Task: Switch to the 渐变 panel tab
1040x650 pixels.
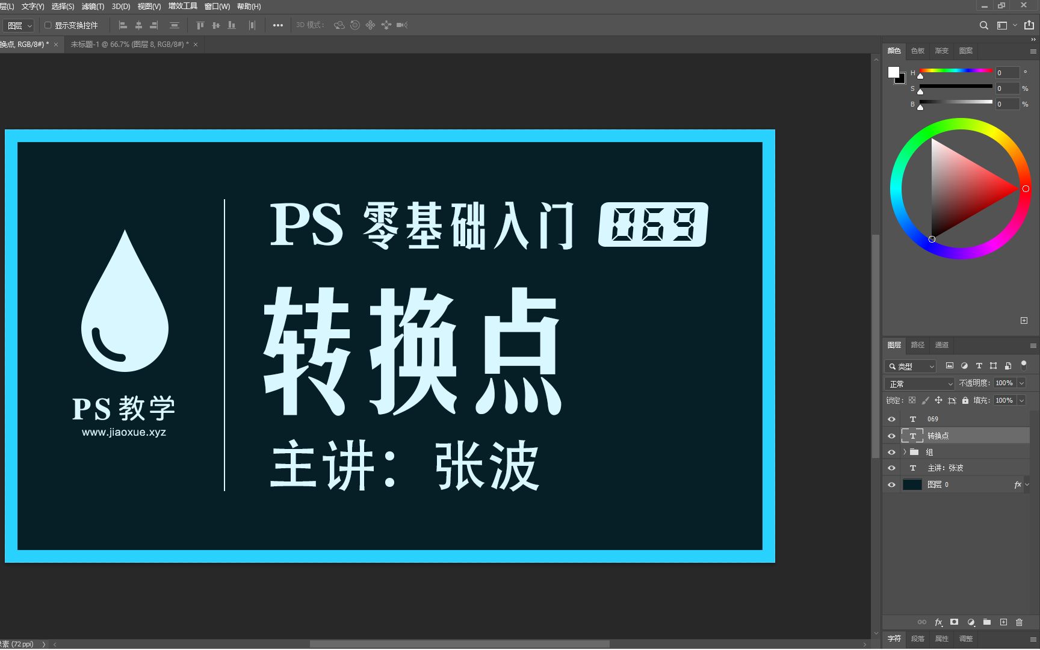Action: pos(941,51)
